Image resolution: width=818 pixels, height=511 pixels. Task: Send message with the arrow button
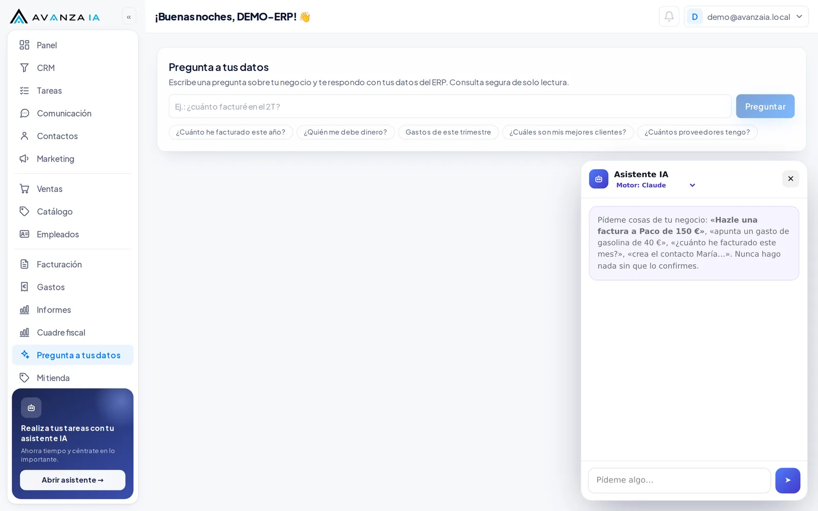788,480
